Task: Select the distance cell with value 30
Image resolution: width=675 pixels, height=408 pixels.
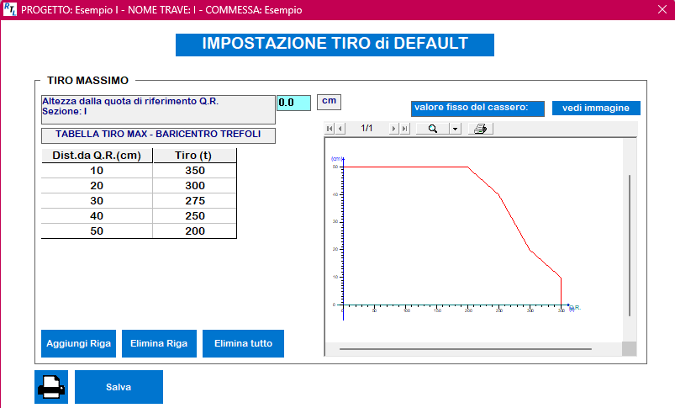Action: [x=97, y=201]
